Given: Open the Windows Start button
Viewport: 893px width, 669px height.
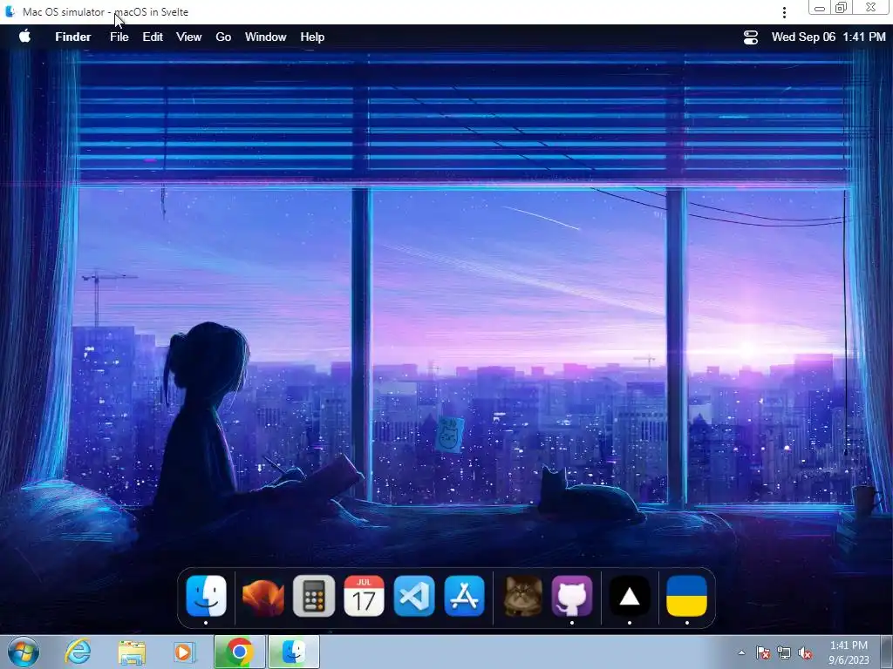Looking at the screenshot, I should (24, 652).
